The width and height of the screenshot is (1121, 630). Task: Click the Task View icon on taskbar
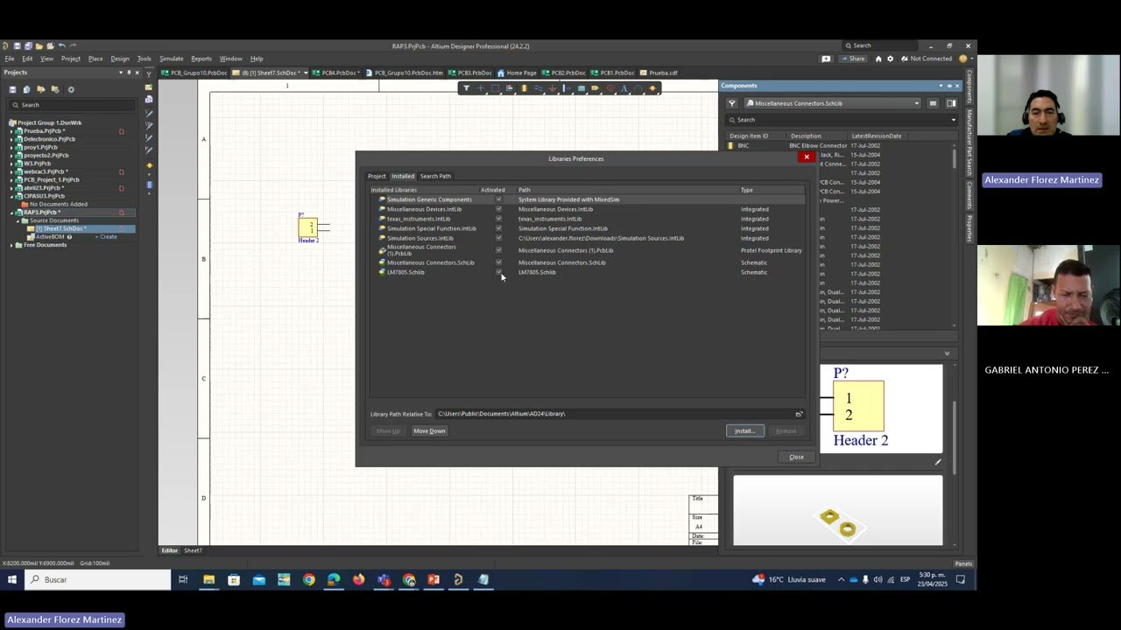point(183,579)
